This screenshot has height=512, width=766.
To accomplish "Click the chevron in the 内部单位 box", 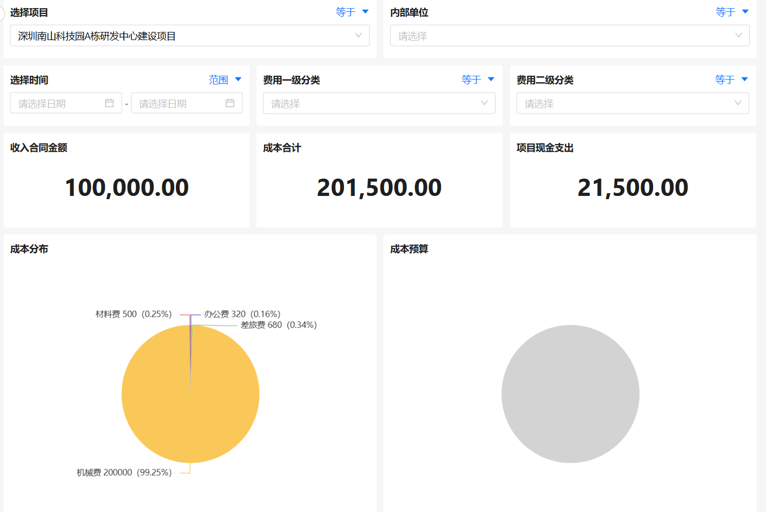I will point(738,36).
